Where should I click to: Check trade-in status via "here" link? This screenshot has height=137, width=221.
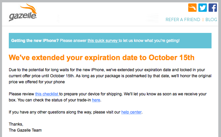pos(96,100)
